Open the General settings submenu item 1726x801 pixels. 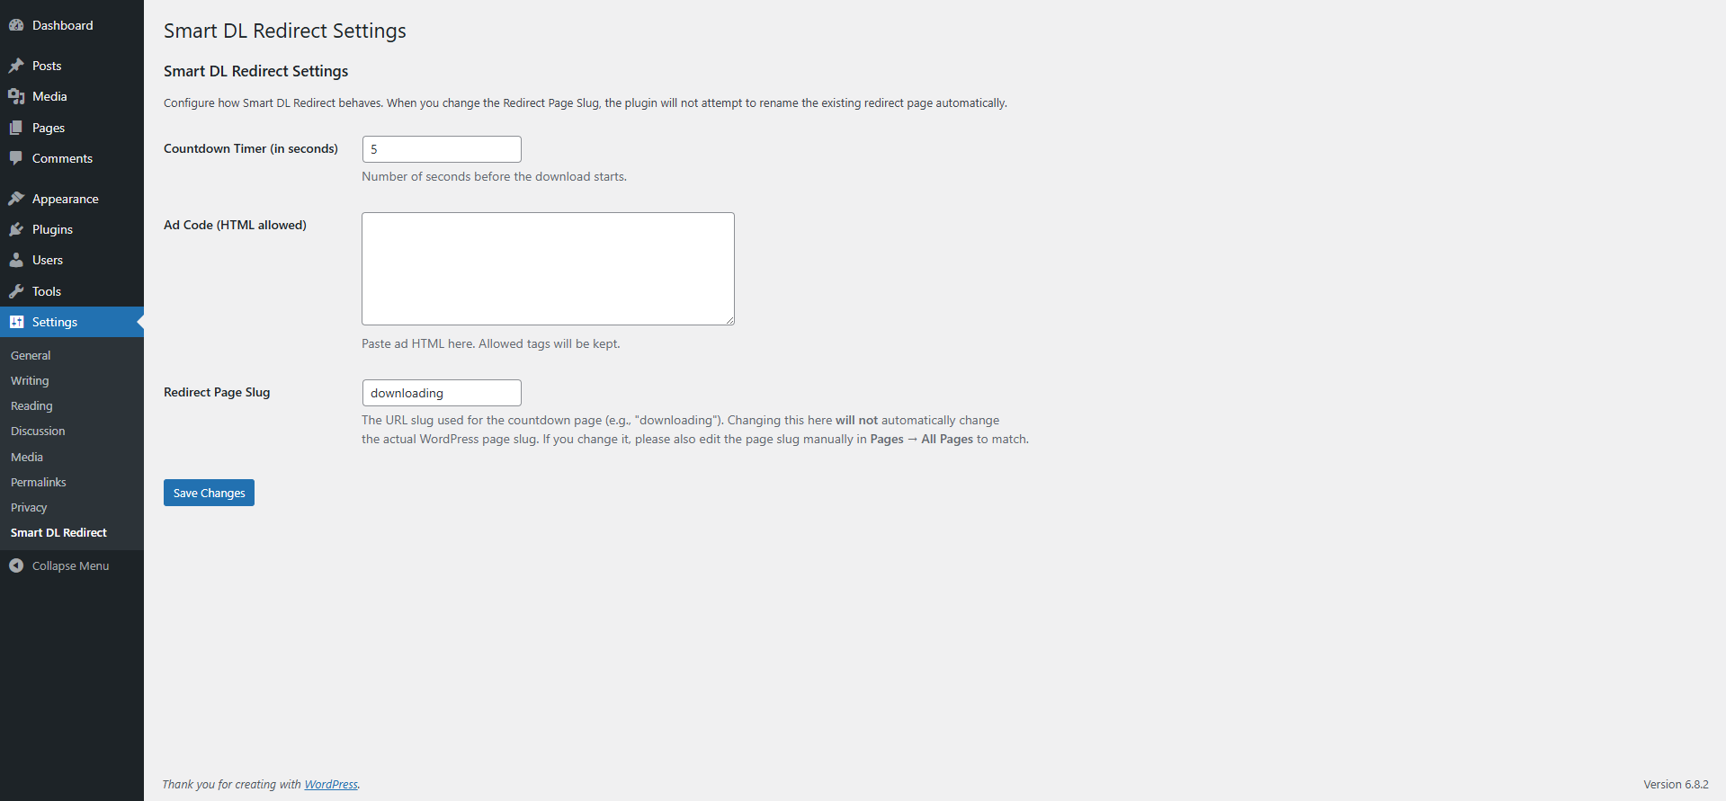pos(31,355)
